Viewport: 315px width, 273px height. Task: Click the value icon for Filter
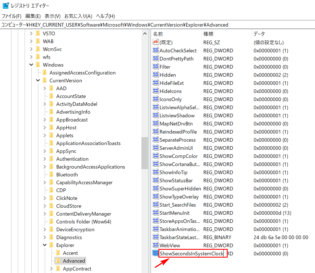click(155, 66)
